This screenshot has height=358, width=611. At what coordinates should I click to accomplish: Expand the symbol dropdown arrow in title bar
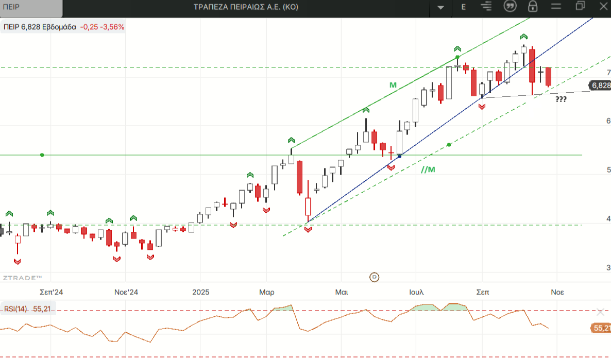pos(440,8)
